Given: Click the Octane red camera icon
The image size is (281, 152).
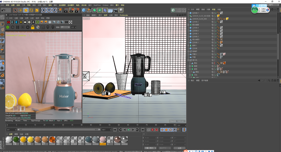Looking at the screenshot, I should point(8,22).
